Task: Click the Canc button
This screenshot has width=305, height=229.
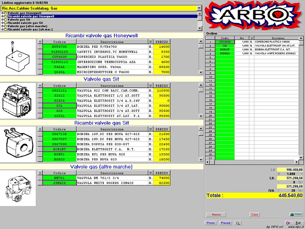Action: (x=254, y=214)
